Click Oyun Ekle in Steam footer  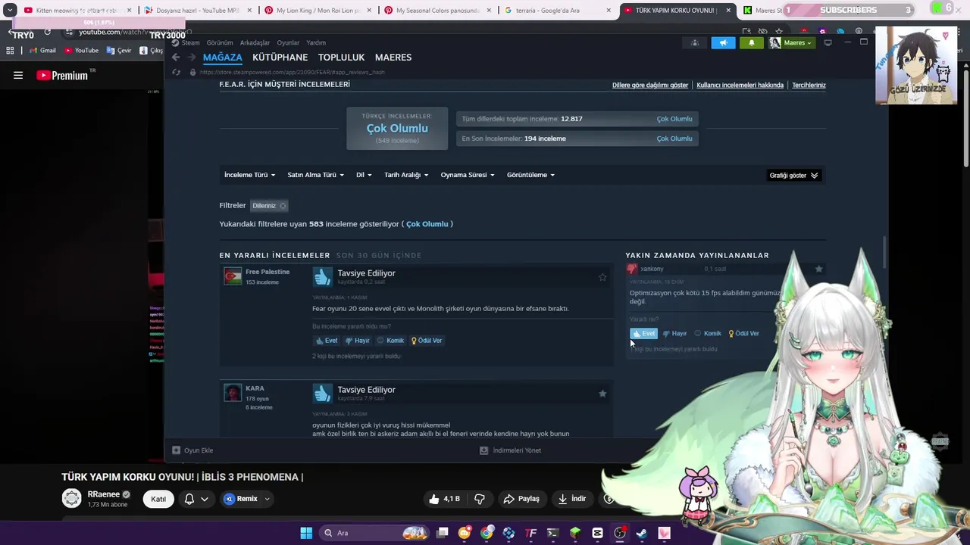click(192, 450)
